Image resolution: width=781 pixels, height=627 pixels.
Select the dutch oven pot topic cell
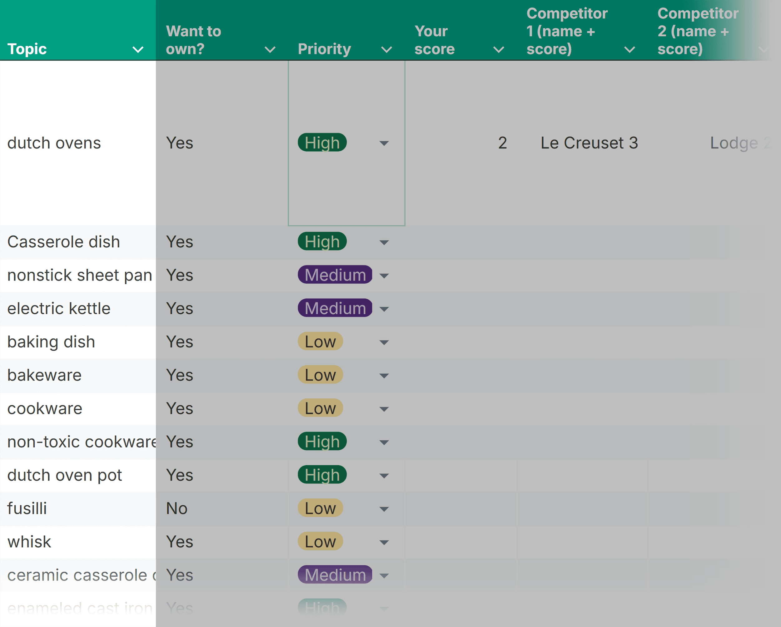(78, 476)
